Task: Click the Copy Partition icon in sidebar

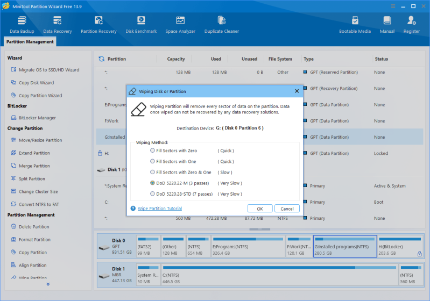Action: click(x=13, y=252)
